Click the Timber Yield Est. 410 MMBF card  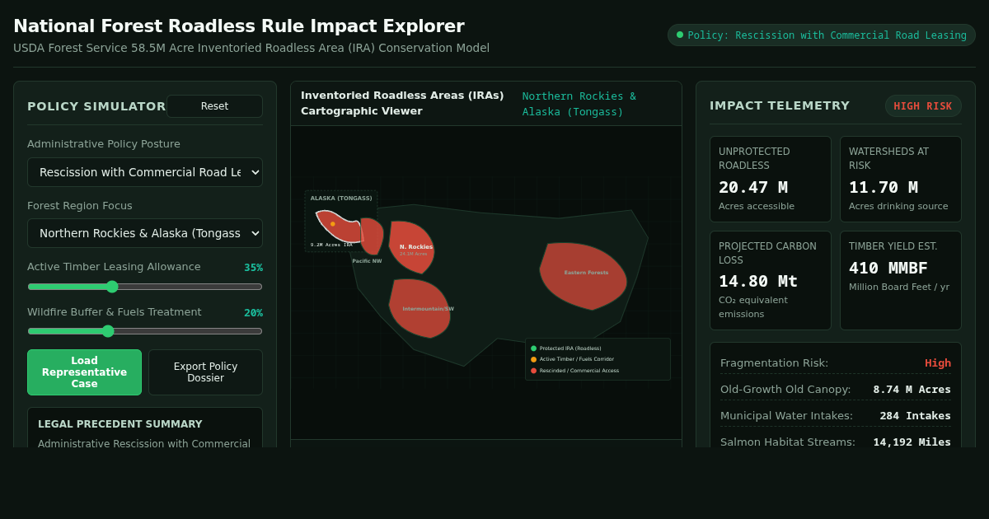click(901, 280)
